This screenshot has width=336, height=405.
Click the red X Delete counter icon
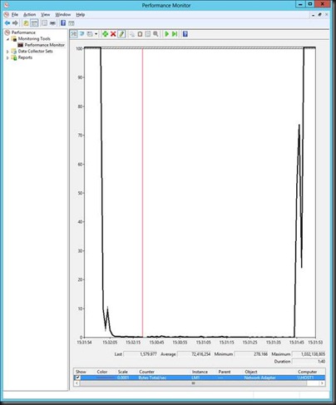pos(113,34)
